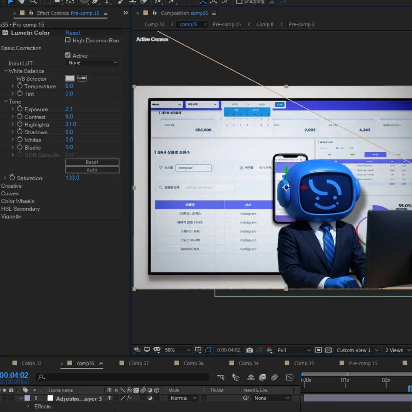This screenshot has height=412, width=412.
Task: Select the Selection arrow tool
Action: click(11, 2)
